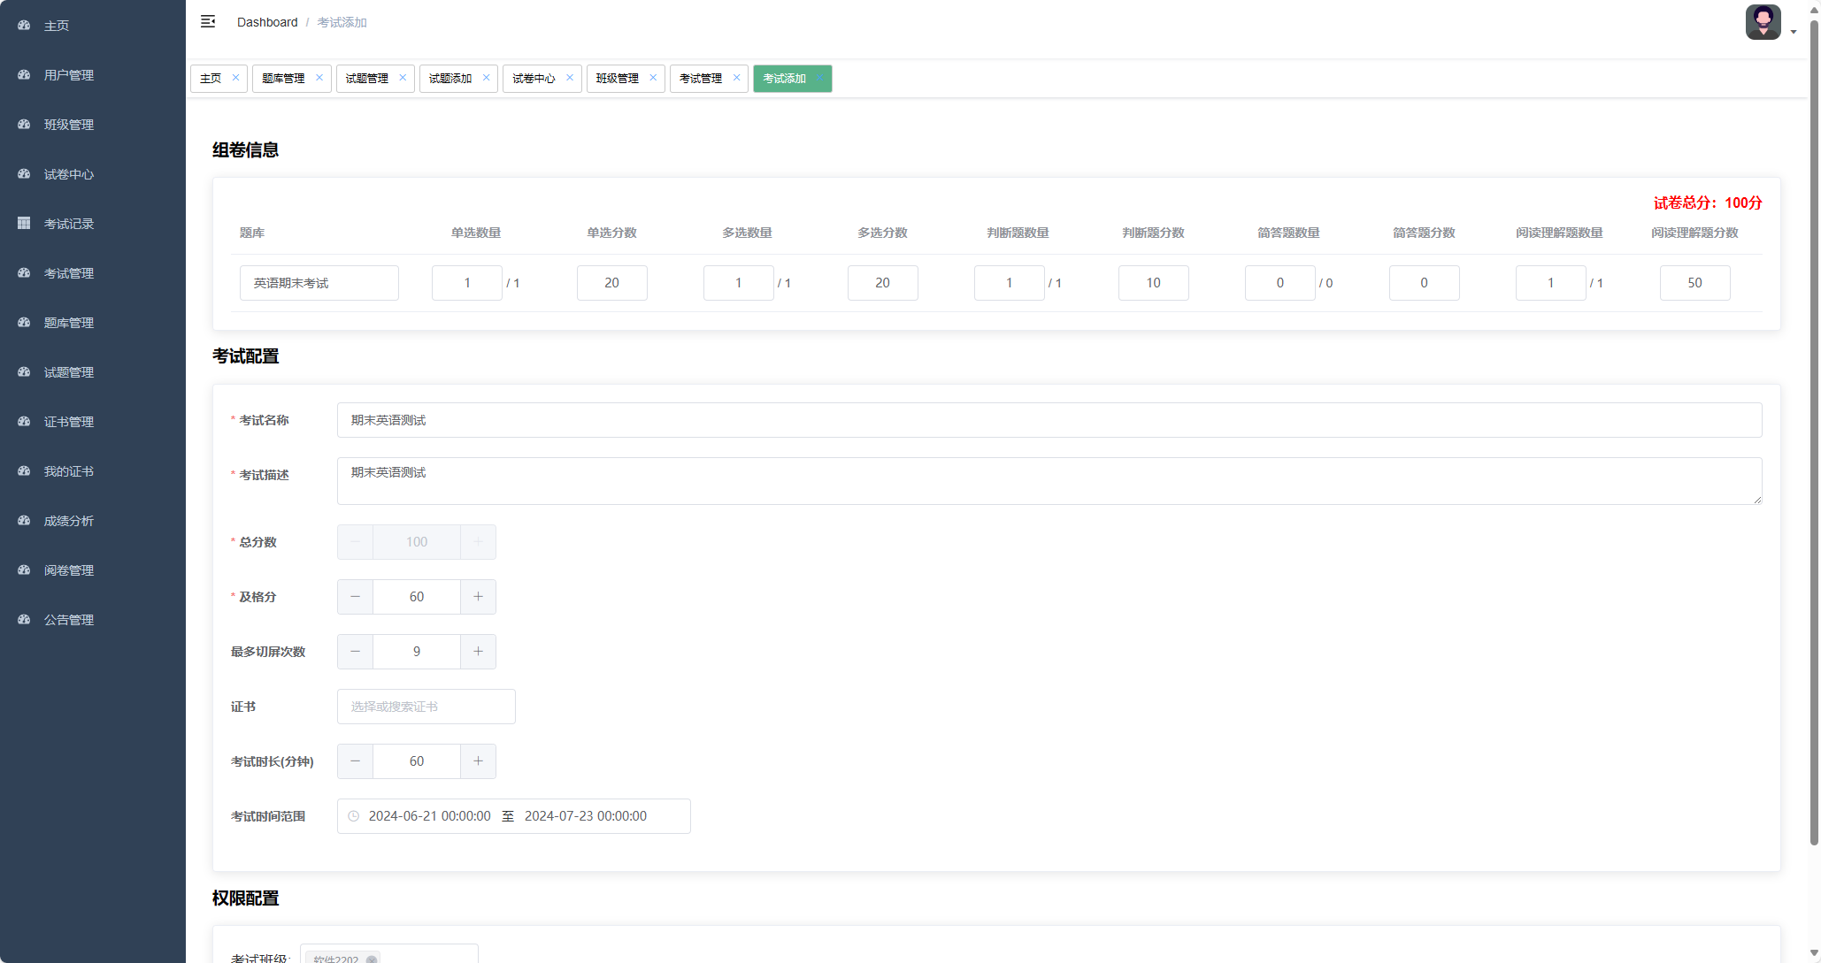Close the 试卷中心 tab with its X
The width and height of the screenshot is (1821, 963).
pos(570,78)
